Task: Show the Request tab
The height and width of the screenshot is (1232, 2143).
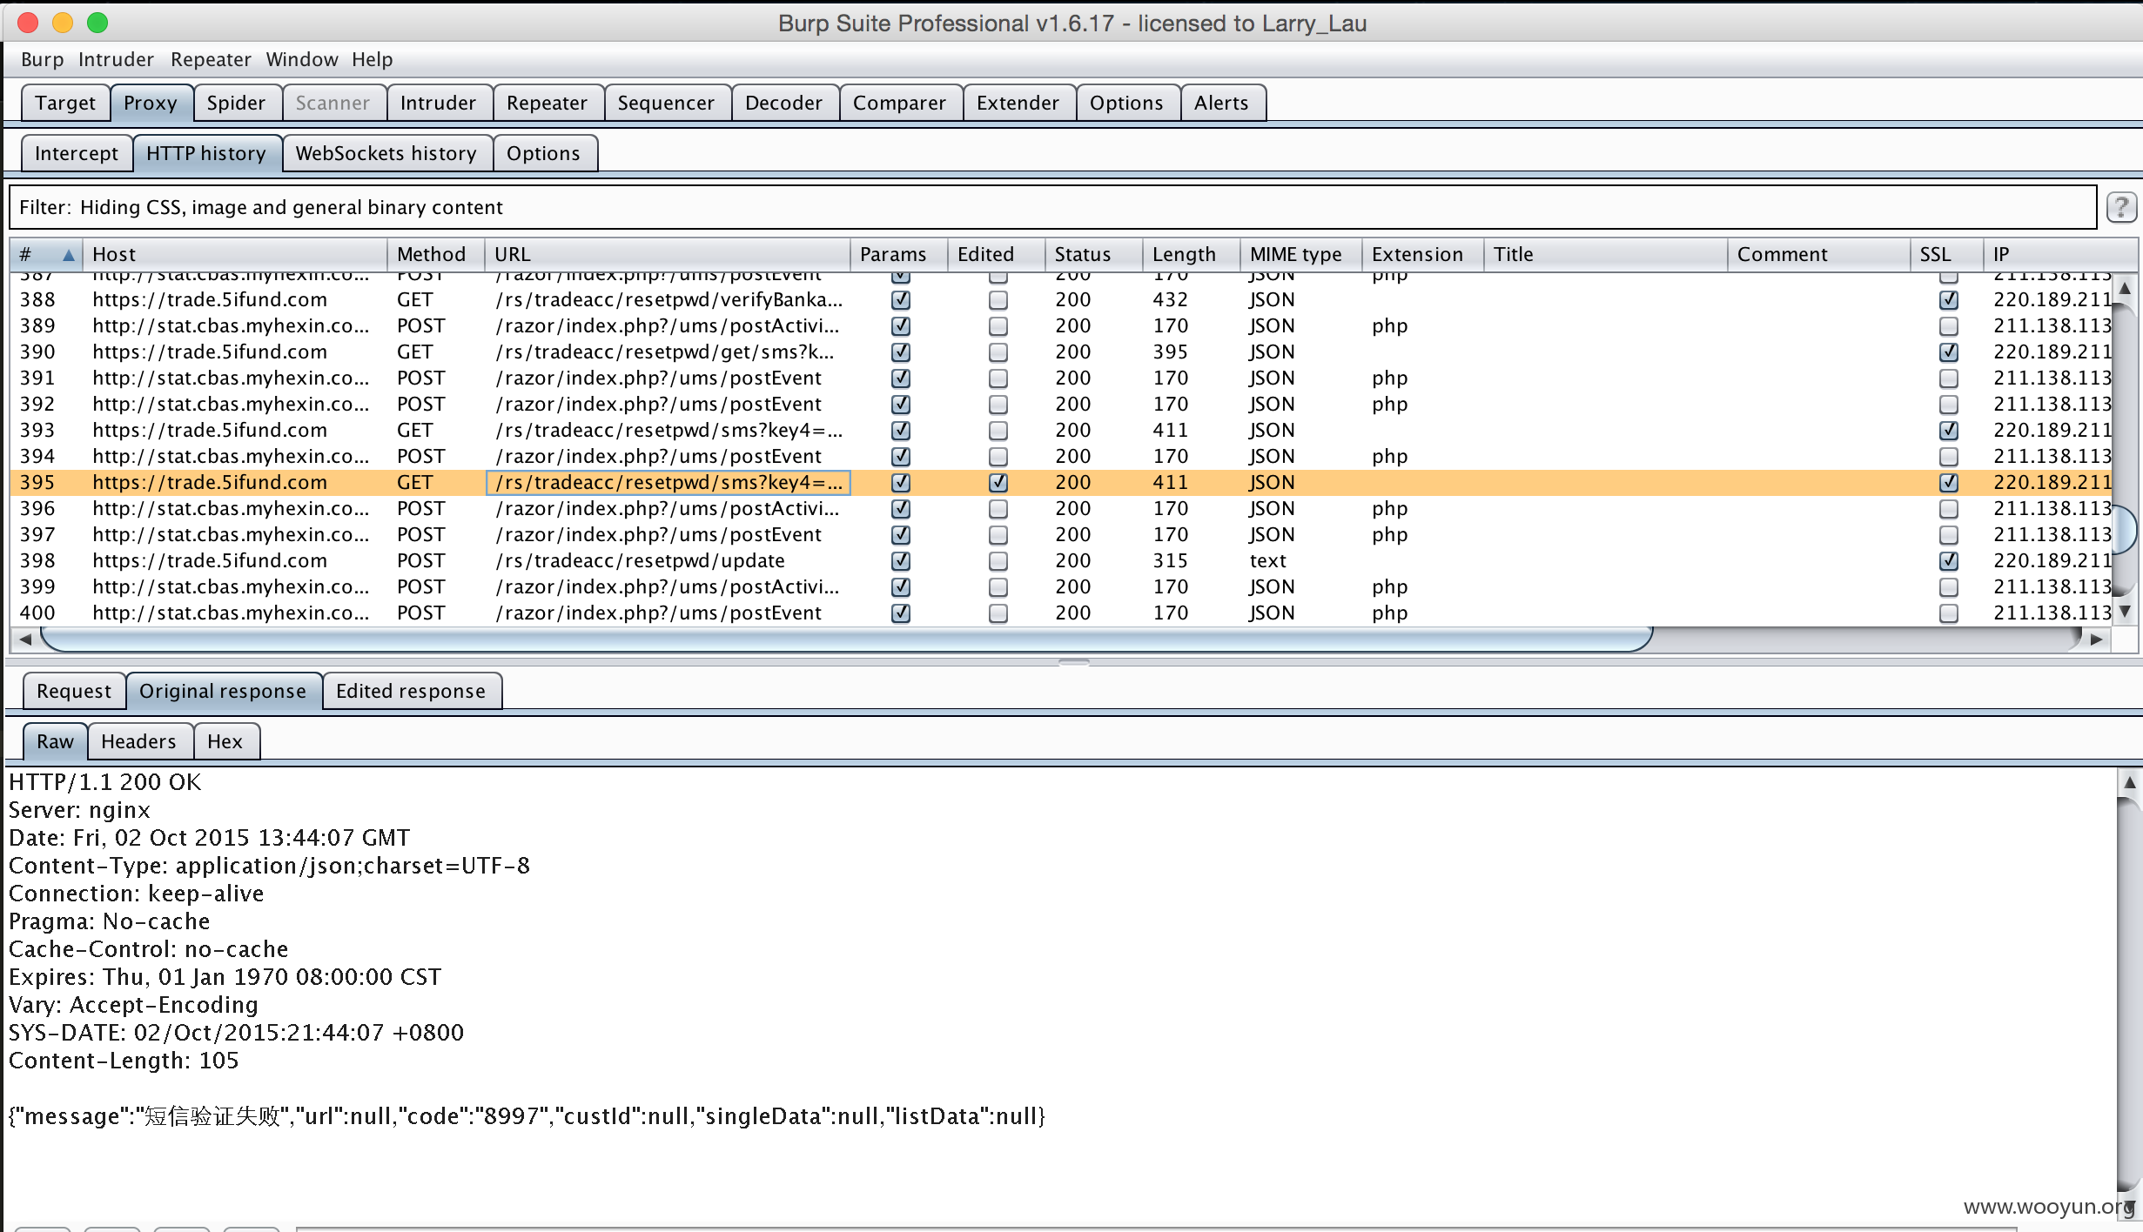Action: (74, 691)
